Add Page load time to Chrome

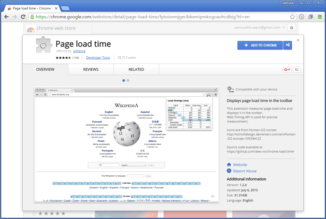click(x=260, y=45)
